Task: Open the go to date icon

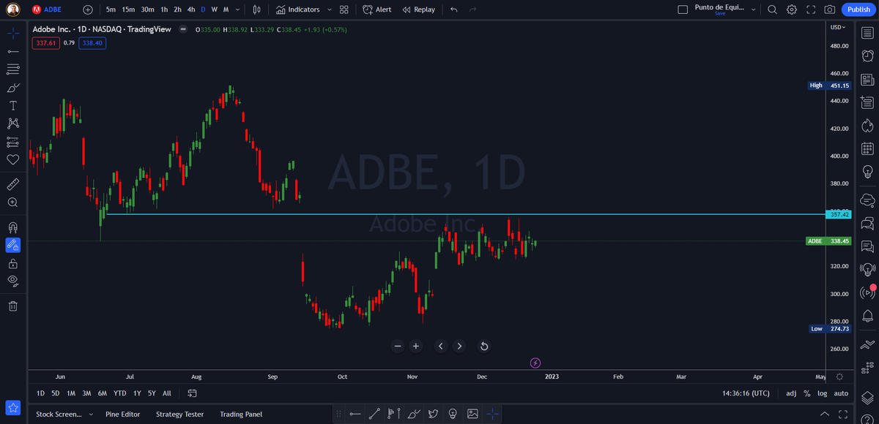Action: pyautogui.click(x=192, y=393)
